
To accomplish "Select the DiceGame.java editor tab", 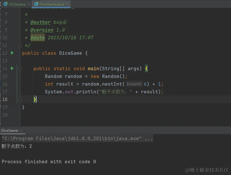I will 51,4.
